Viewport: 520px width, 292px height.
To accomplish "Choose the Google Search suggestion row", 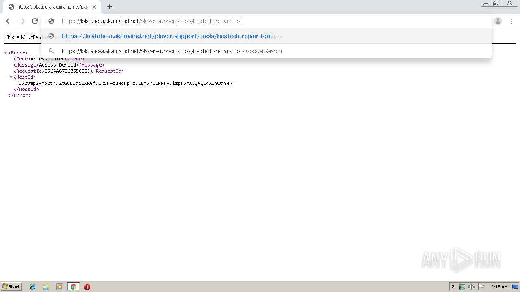I will tap(266, 51).
